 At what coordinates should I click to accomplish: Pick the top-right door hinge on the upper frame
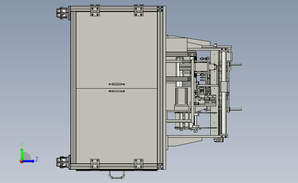click(x=139, y=11)
